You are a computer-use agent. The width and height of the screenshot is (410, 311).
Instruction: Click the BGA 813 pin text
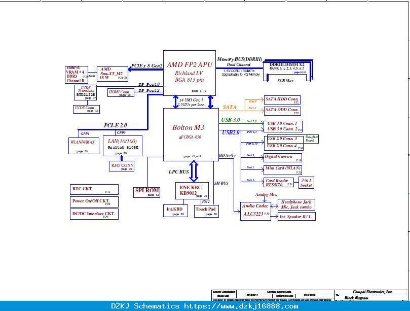pos(189,80)
